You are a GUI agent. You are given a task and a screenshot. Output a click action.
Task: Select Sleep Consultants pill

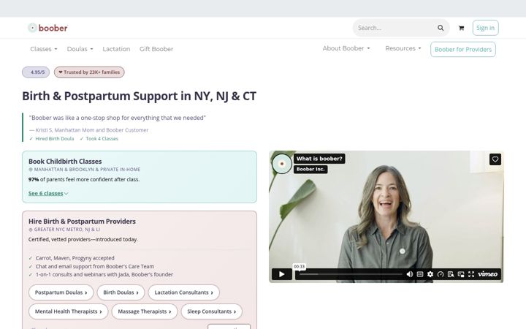pyautogui.click(x=212, y=311)
